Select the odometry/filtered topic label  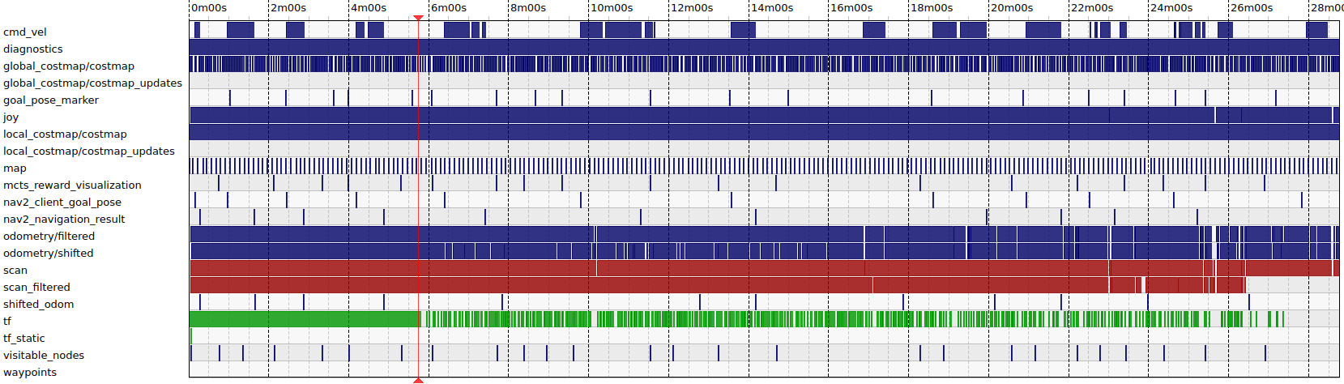(49, 237)
